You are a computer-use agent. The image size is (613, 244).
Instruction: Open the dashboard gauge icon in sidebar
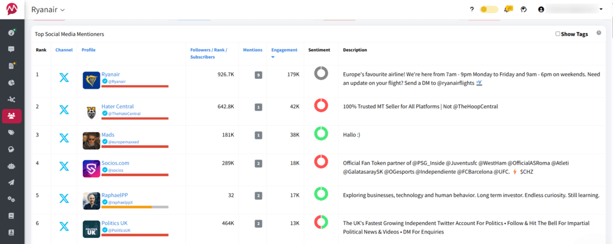[x=11, y=32]
